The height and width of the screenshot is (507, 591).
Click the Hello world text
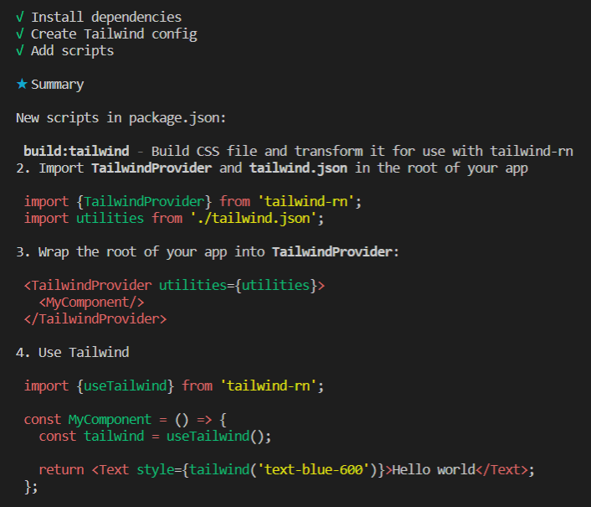434,470
